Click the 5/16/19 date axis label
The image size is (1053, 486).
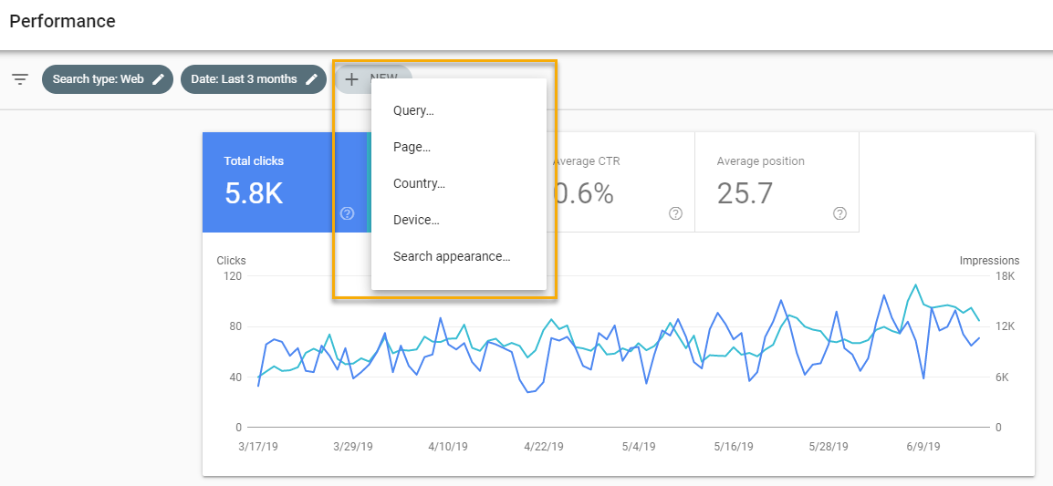coord(735,446)
